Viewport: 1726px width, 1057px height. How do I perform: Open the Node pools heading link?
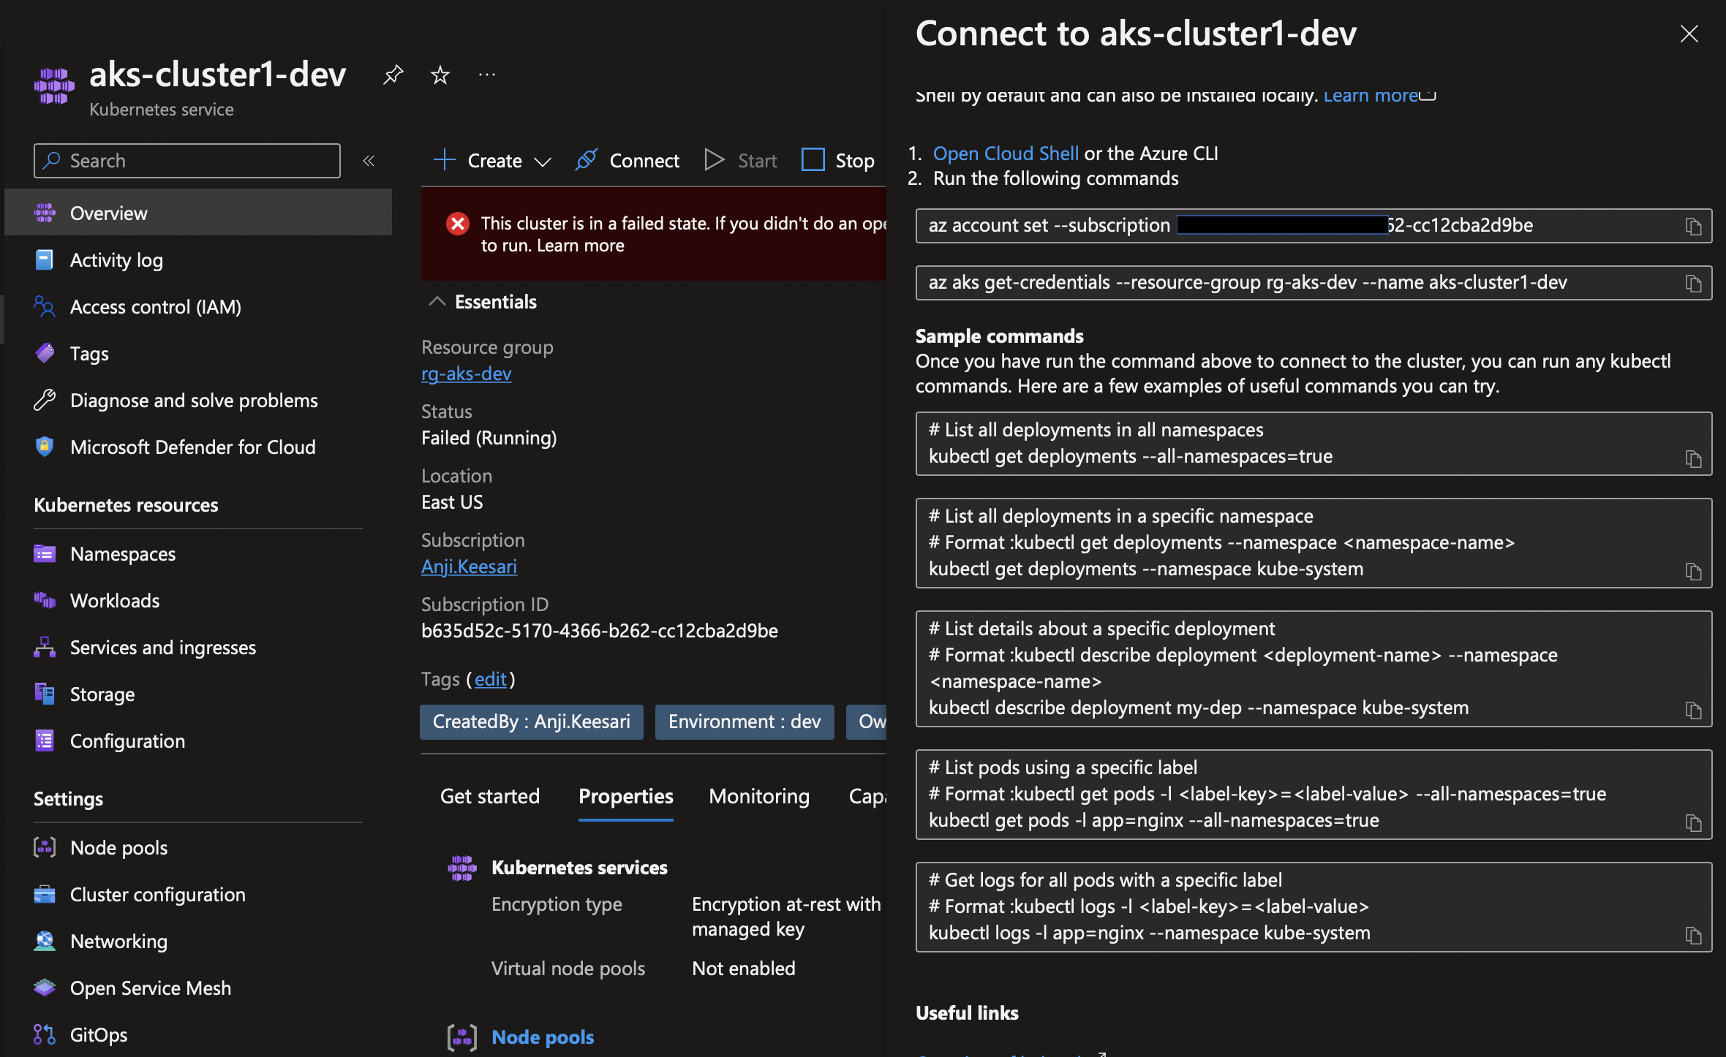(x=543, y=1037)
